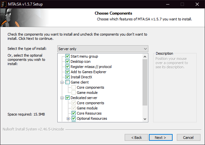Screen dimensions: 205x145
Task: Disable Register mtasa:// protocol option
Action: (68, 67)
